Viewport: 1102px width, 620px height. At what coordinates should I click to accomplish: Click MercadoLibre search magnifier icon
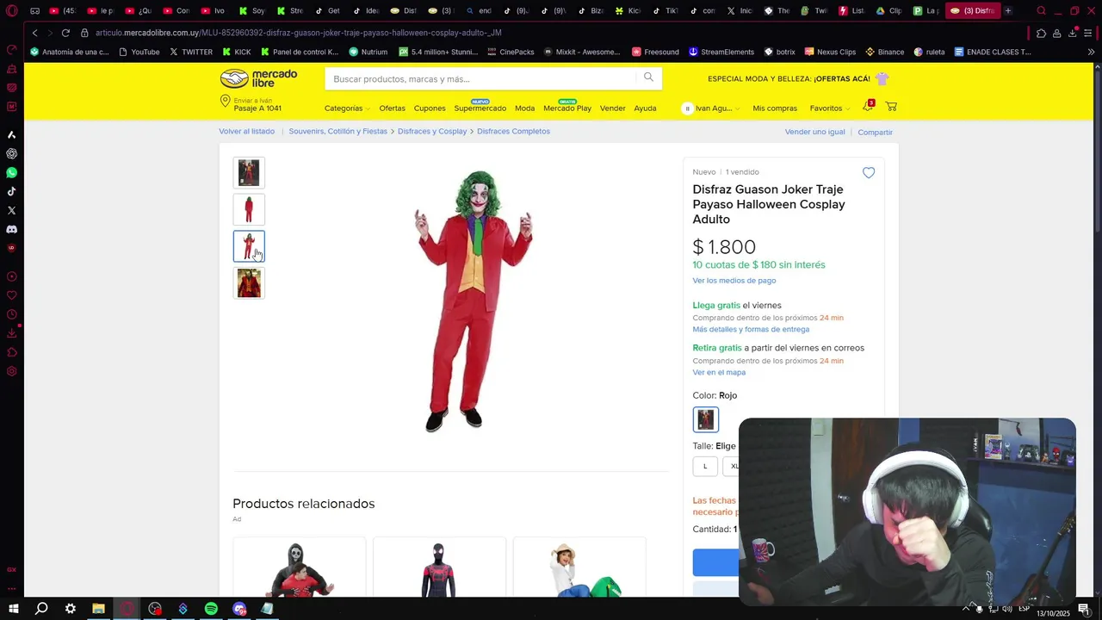pos(648,77)
